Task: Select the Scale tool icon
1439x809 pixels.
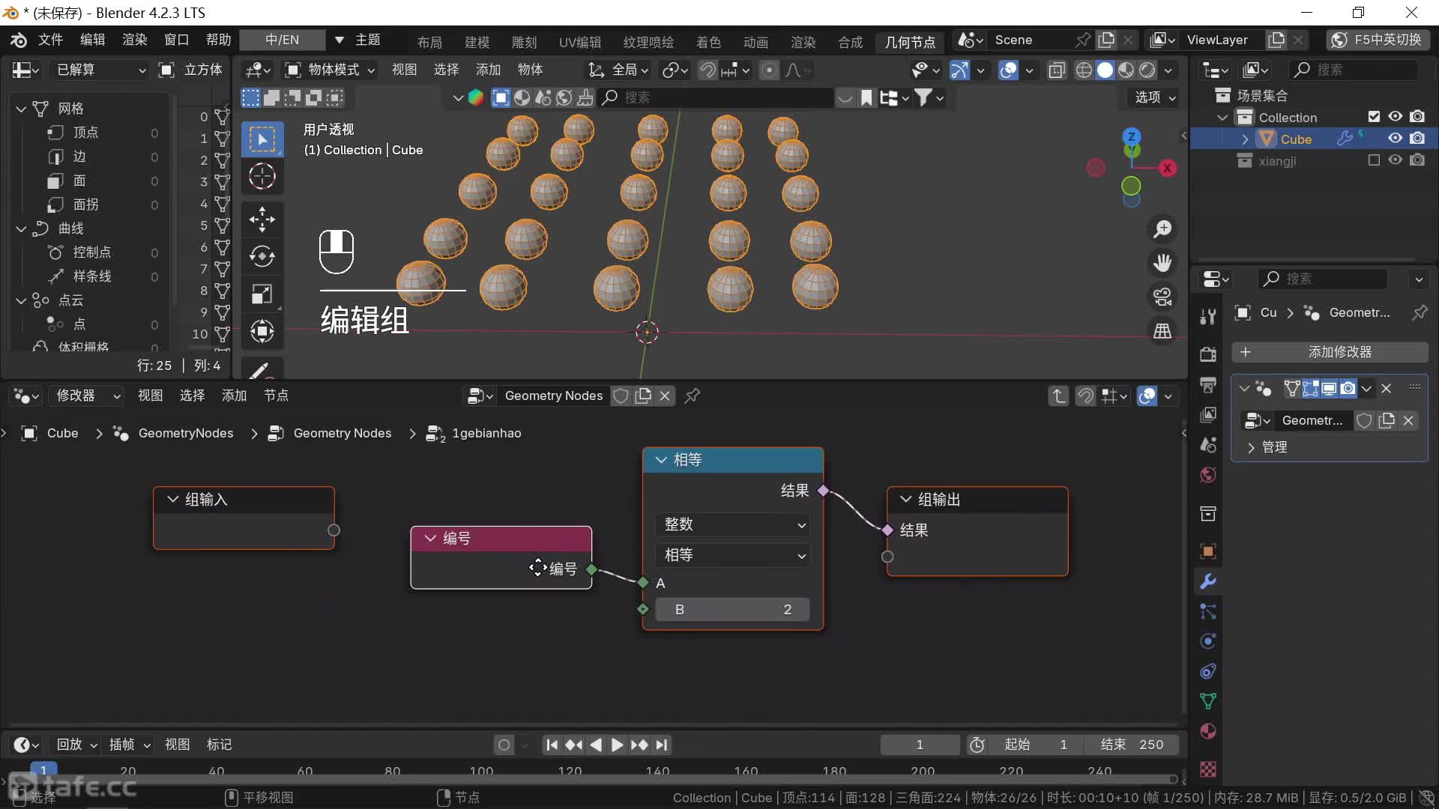Action: (262, 294)
